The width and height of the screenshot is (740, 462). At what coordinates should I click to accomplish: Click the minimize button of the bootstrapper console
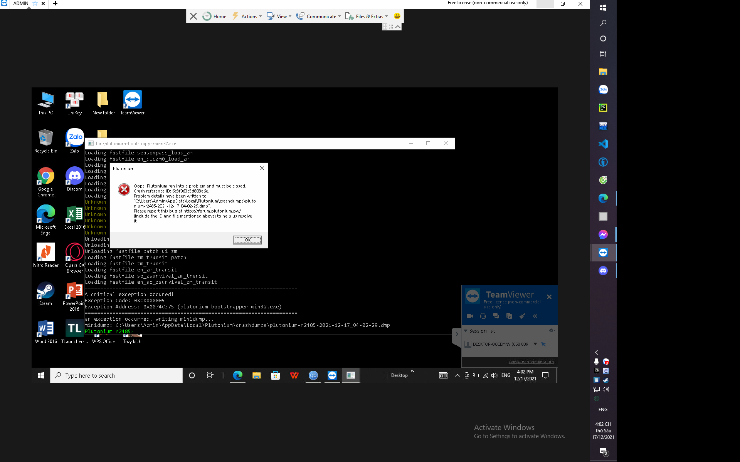[x=411, y=143]
